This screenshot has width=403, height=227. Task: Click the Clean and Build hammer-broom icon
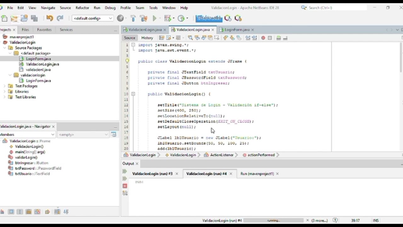click(144, 19)
